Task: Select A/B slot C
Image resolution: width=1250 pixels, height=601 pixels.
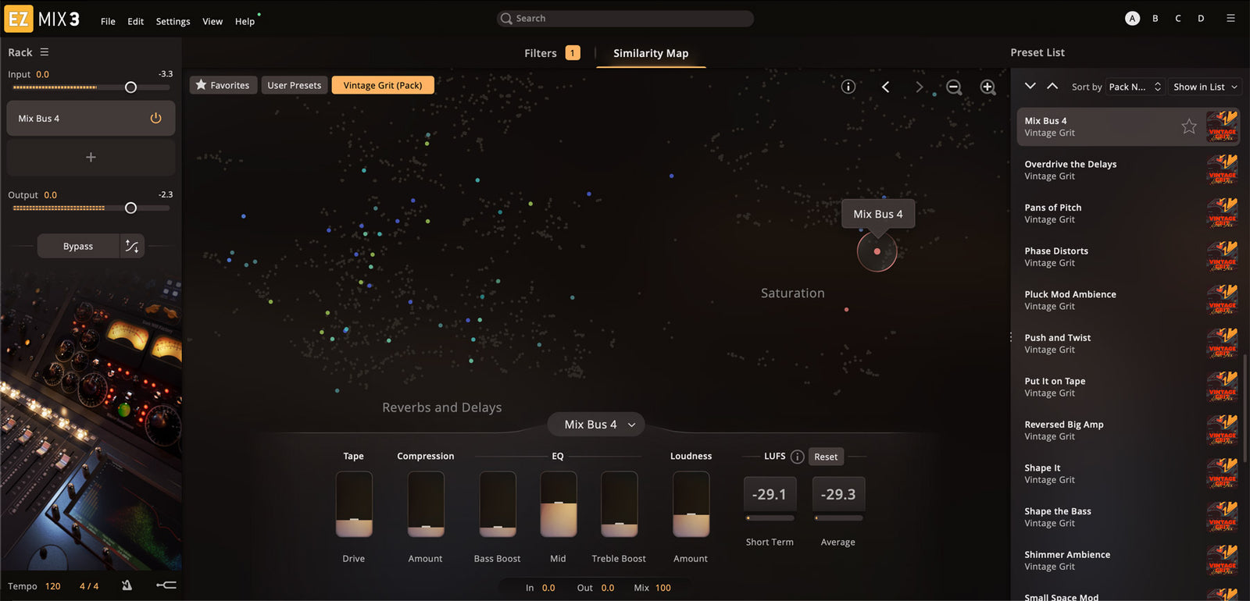Action: pyautogui.click(x=1177, y=18)
